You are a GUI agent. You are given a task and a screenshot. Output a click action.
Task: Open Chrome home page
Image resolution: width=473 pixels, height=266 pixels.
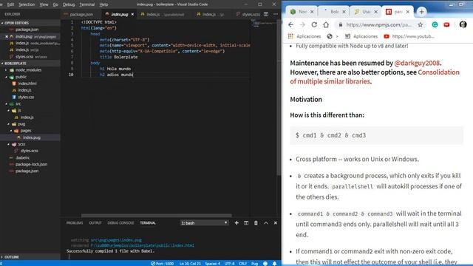tap(326, 24)
